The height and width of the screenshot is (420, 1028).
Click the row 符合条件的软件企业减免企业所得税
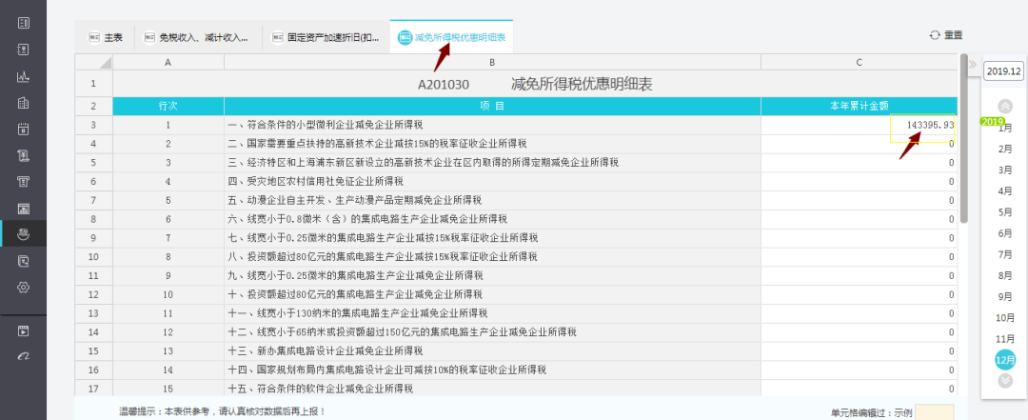(492, 389)
